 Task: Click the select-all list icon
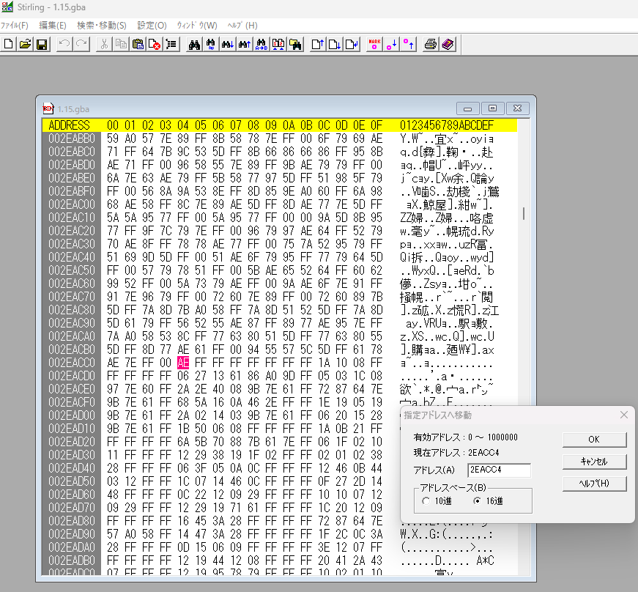pos(171,44)
